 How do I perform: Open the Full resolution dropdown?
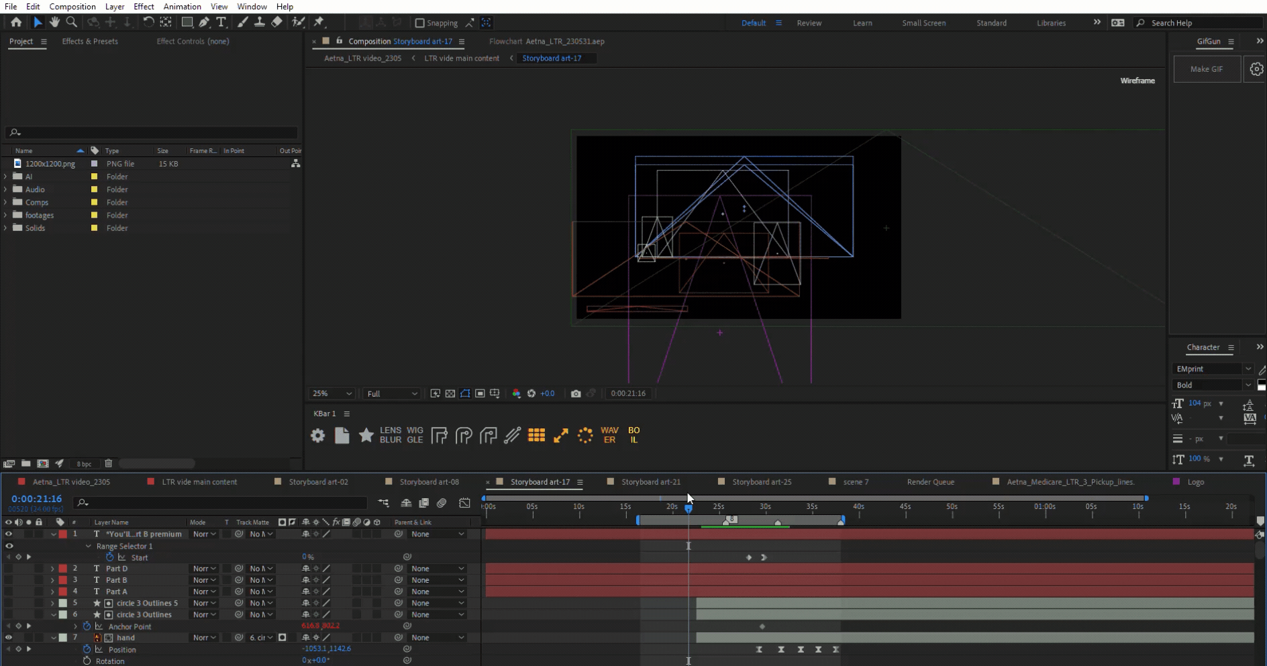tap(392, 393)
